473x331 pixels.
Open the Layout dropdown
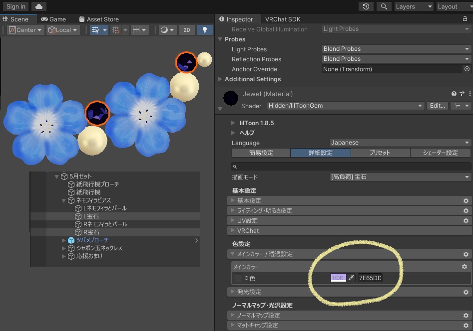tap(455, 6)
